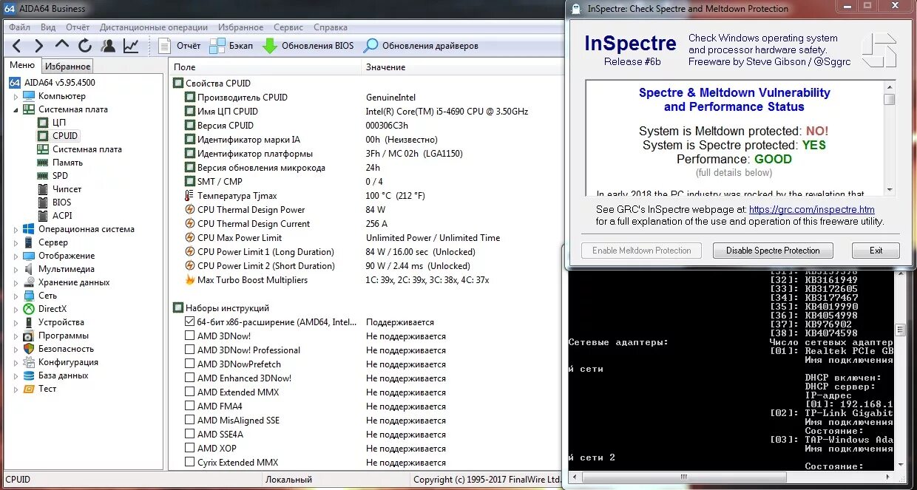Click the Отчёт report icon

[165, 46]
